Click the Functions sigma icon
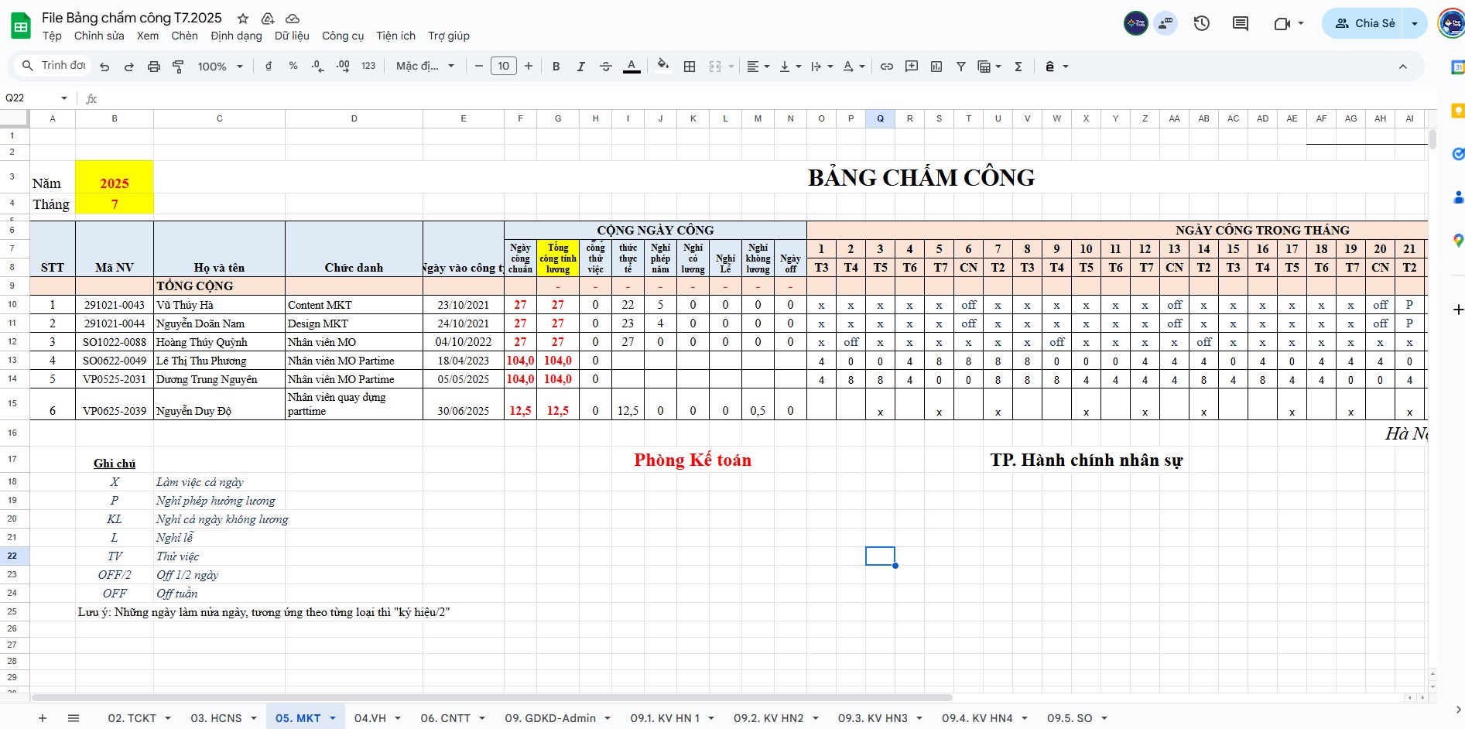The width and height of the screenshot is (1465, 729). 1018,67
